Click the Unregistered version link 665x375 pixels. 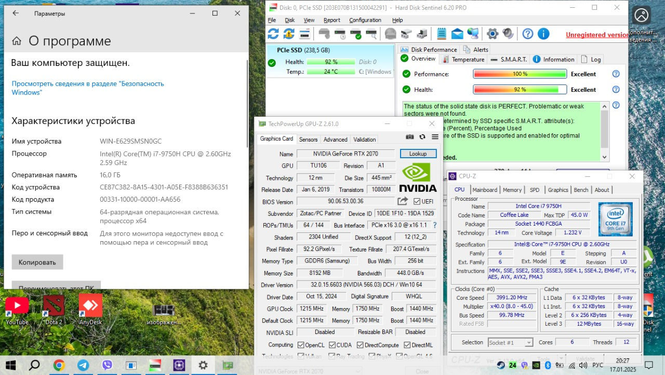click(x=597, y=35)
